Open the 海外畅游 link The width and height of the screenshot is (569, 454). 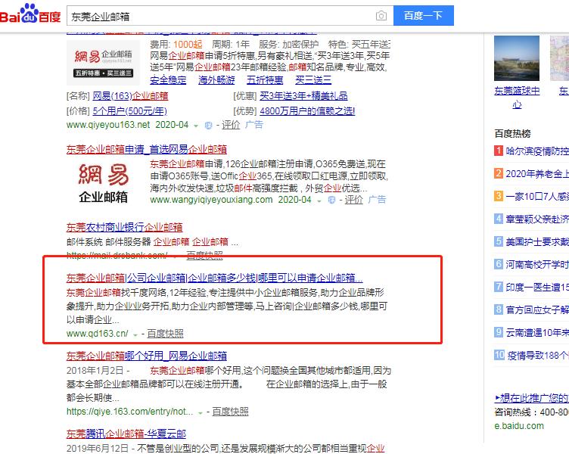coord(216,80)
